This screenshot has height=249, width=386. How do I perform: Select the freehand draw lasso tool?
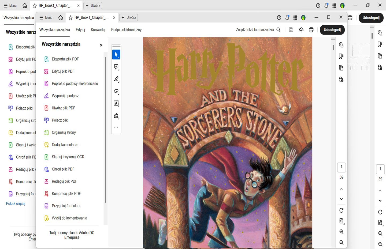(x=116, y=91)
